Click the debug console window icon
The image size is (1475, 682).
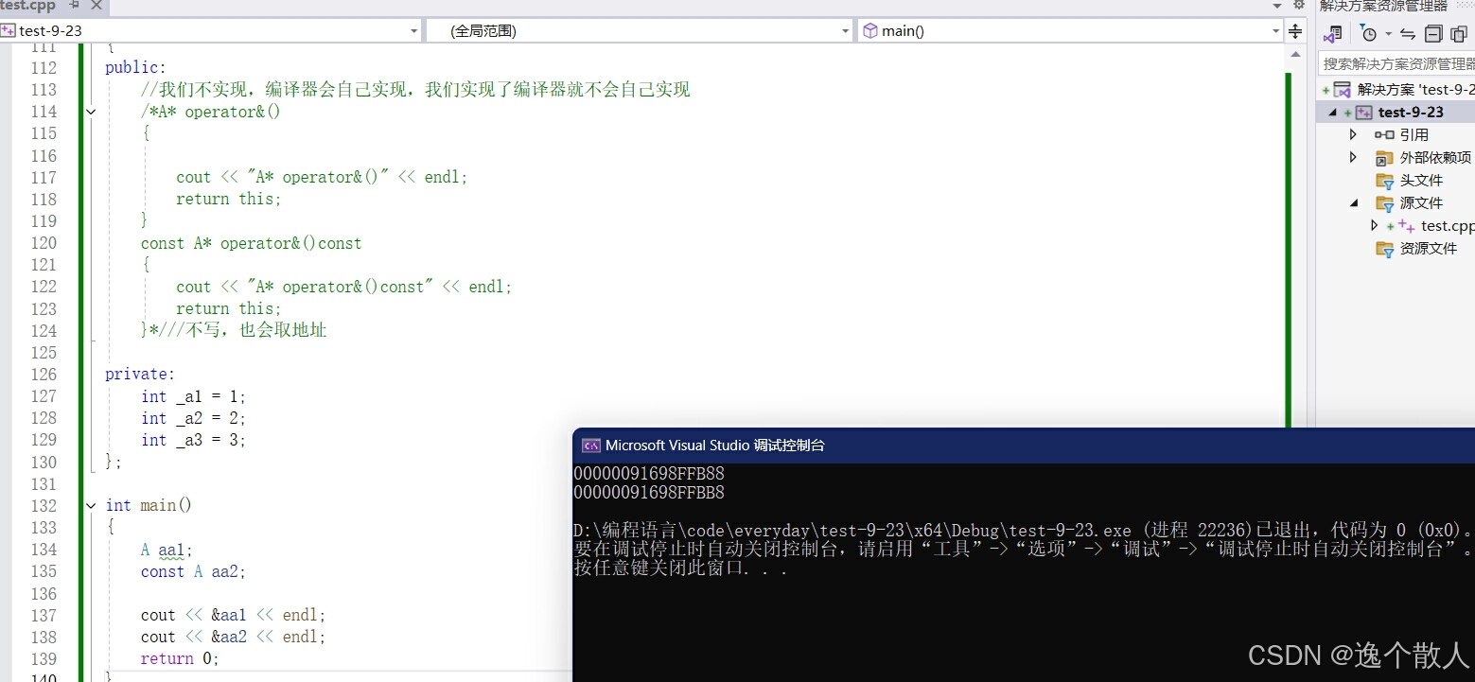coord(590,445)
